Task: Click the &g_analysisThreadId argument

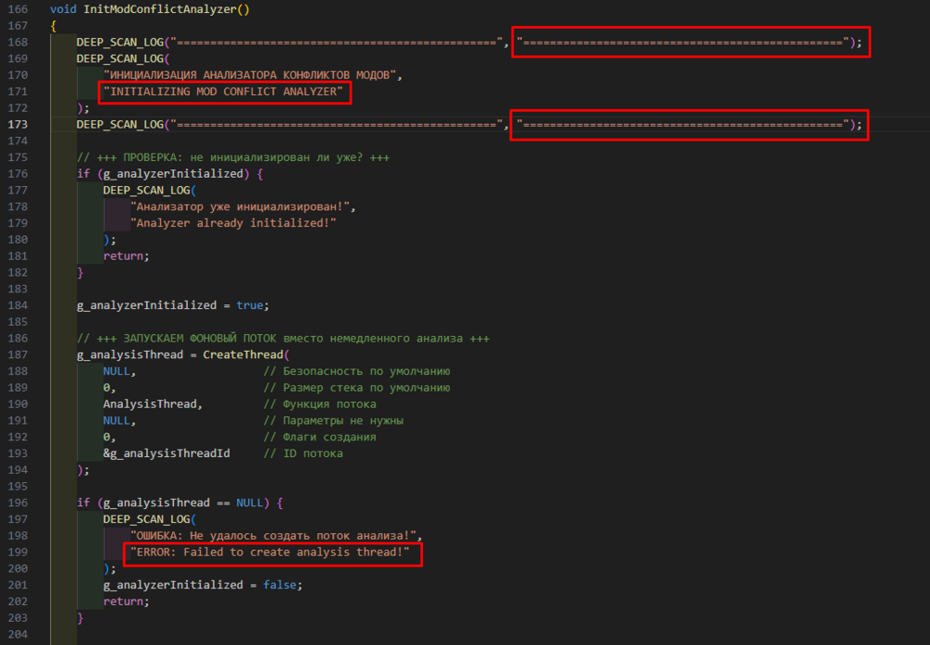Action: click(166, 453)
